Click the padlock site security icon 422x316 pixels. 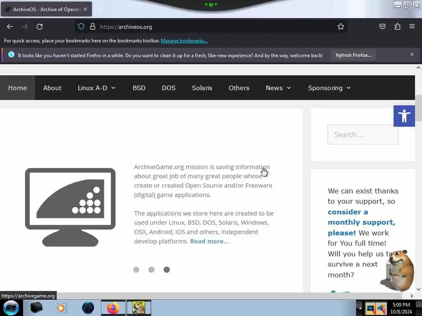(x=93, y=27)
